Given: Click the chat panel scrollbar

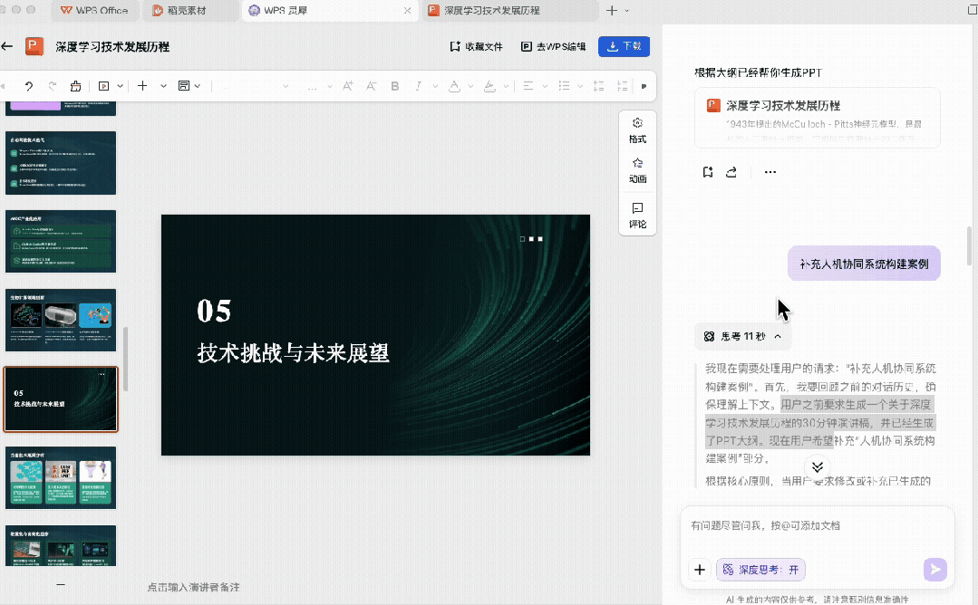Looking at the screenshot, I should point(969,245).
